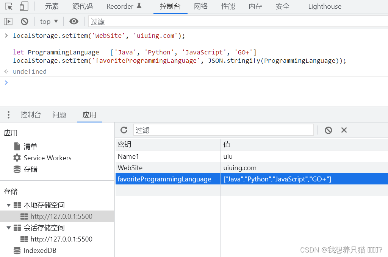Click the undefined console output line
This screenshot has height=257, width=388.
(x=30, y=71)
